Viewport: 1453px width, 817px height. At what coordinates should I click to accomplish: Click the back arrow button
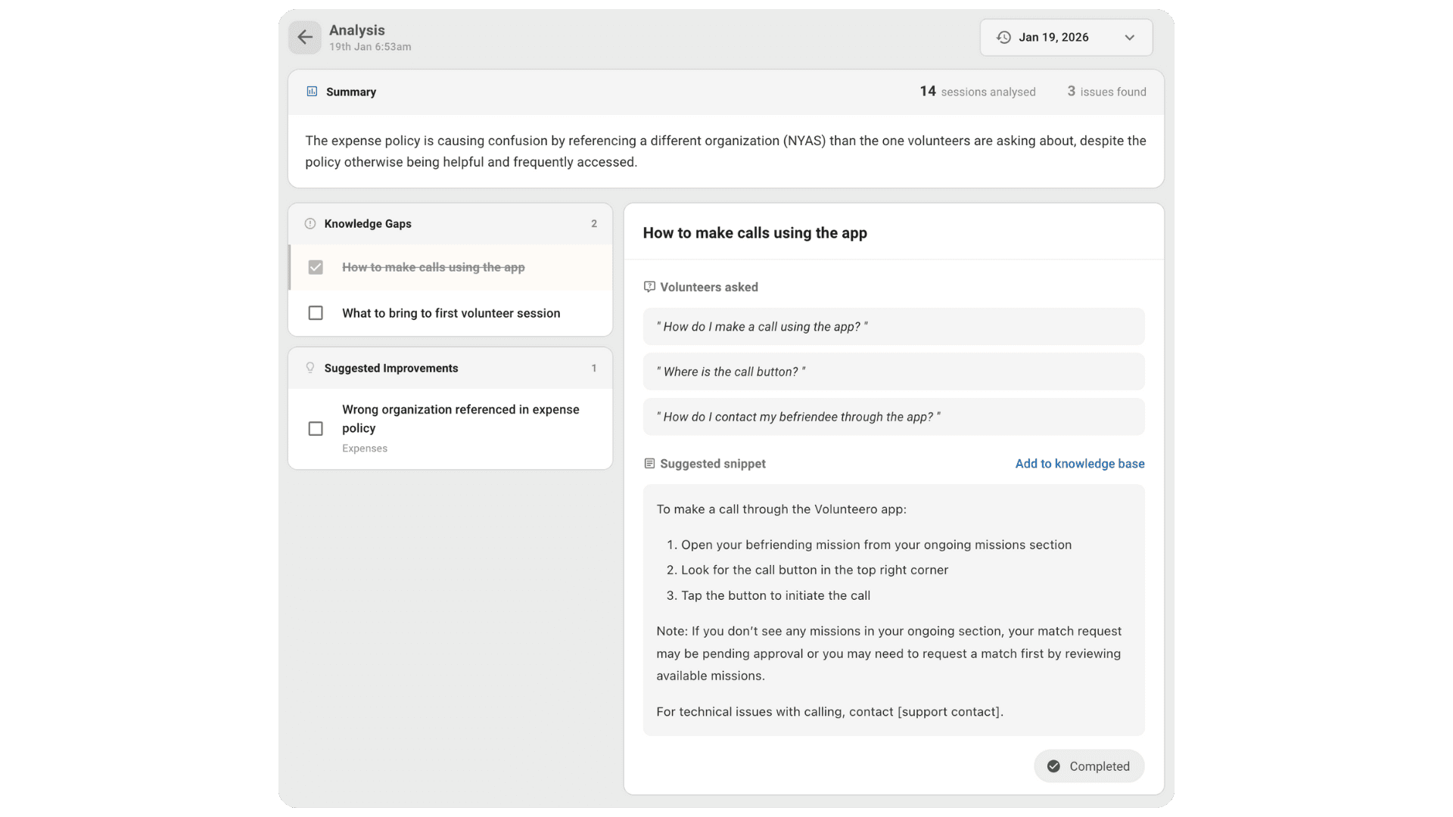[x=305, y=37]
